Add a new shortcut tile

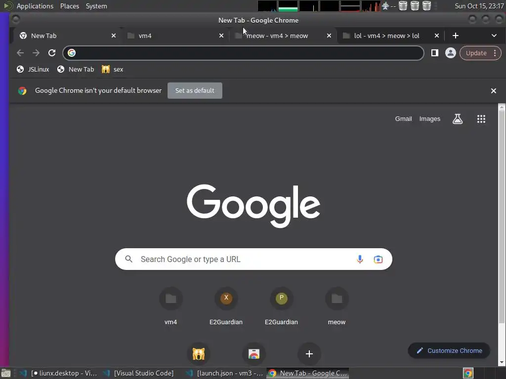(x=309, y=354)
